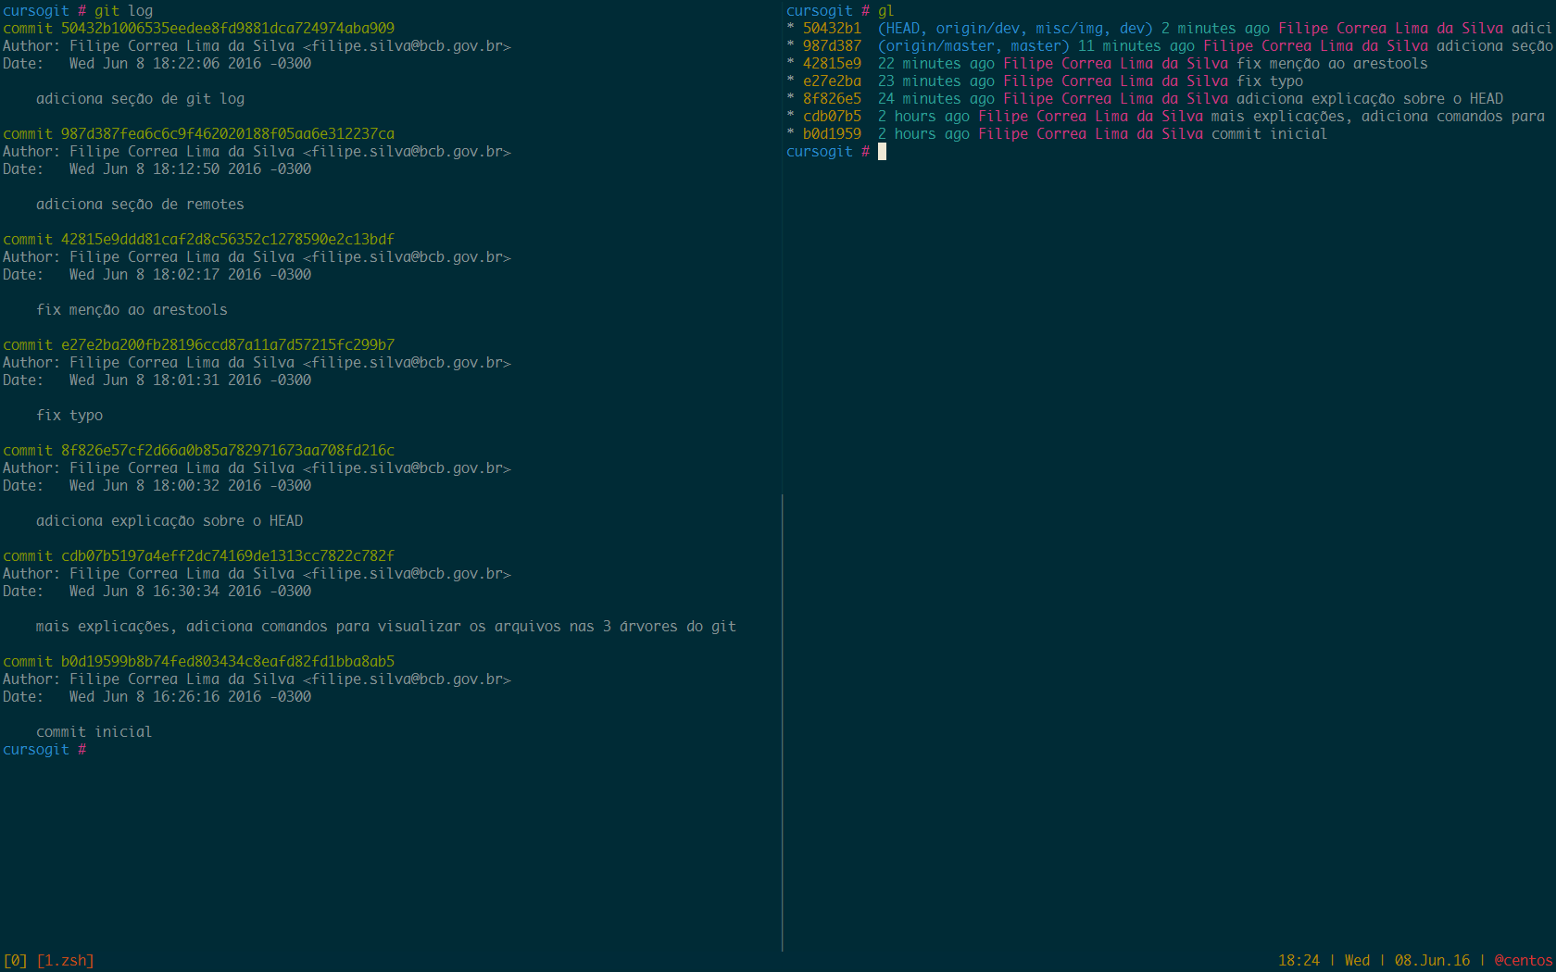
Task: Click short hash cdb07b5 in right pane
Action: click(x=832, y=117)
